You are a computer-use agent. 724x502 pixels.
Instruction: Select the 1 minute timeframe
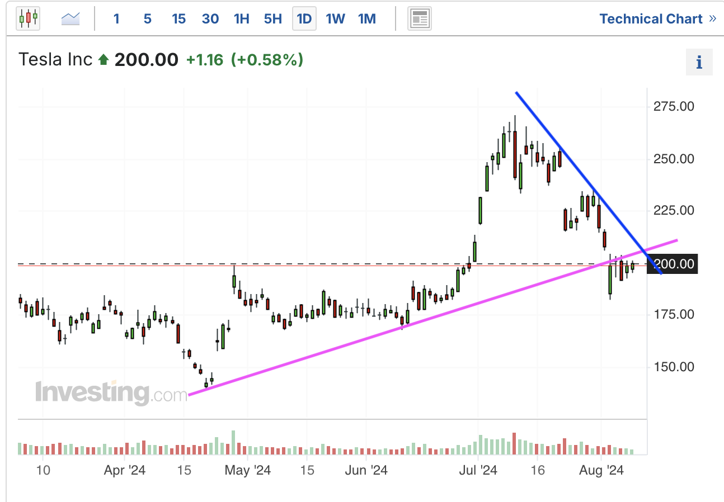tap(116, 19)
